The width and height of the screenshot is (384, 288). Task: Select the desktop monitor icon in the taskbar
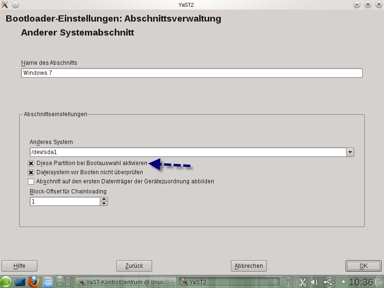(x=20, y=282)
